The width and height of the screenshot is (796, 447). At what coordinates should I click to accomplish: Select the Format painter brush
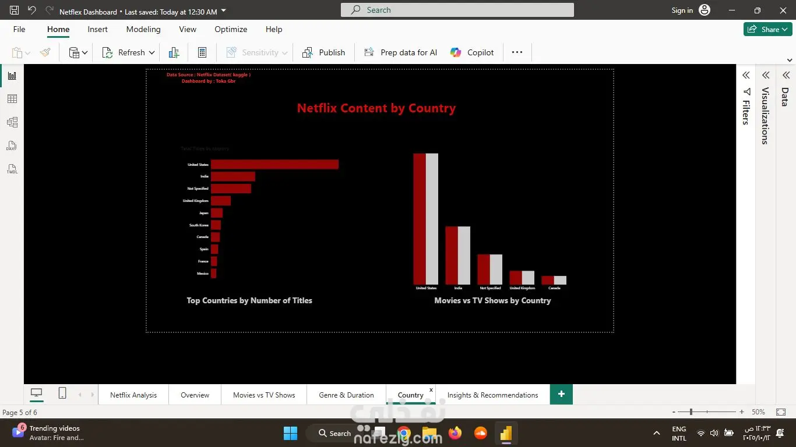(x=45, y=52)
